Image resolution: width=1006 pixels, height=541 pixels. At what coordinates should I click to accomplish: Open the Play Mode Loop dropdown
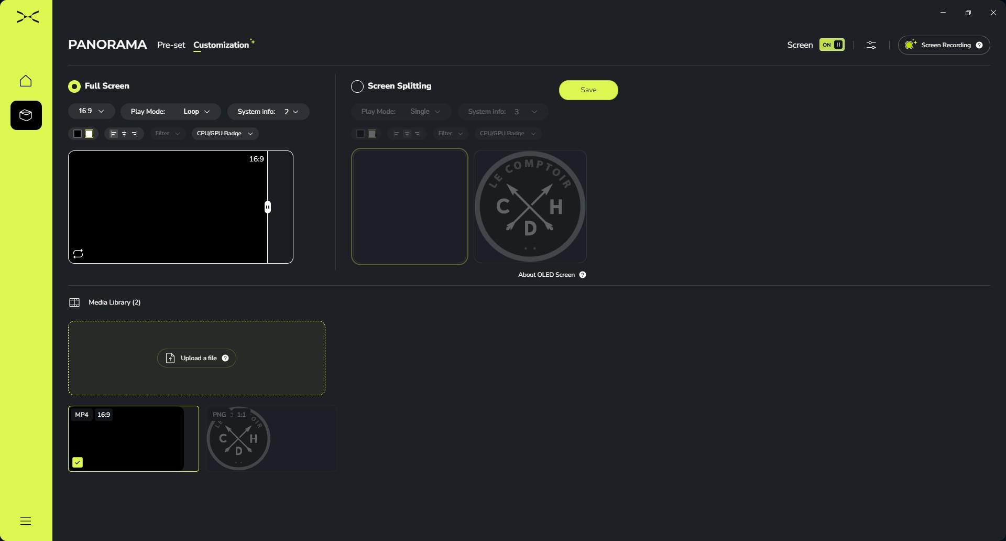[196, 112]
